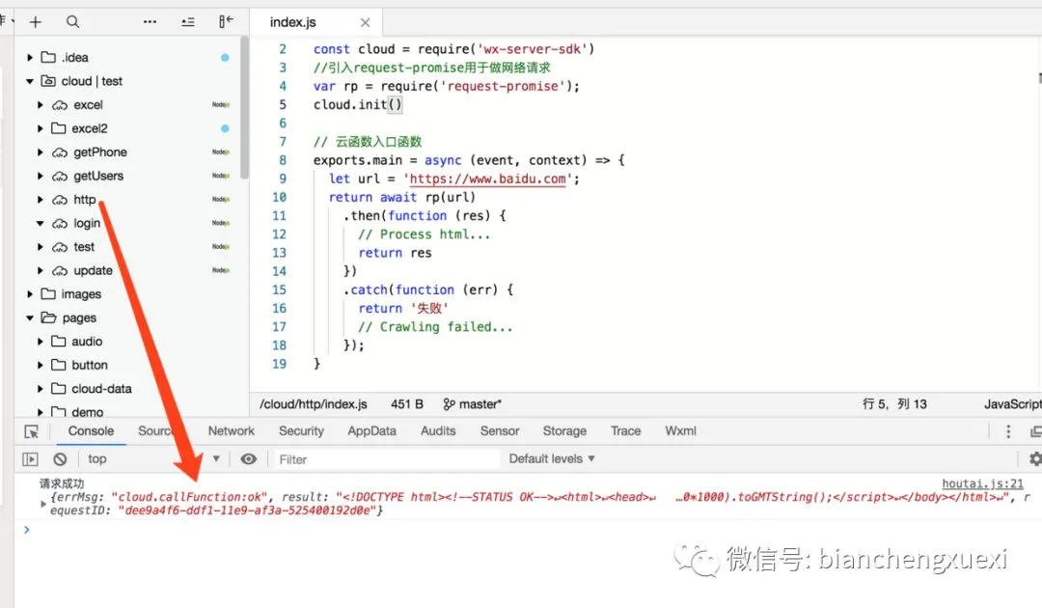This screenshot has width=1042, height=608.
Task: Expand the getUsers cloud function arrow
Action: [x=41, y=176]
